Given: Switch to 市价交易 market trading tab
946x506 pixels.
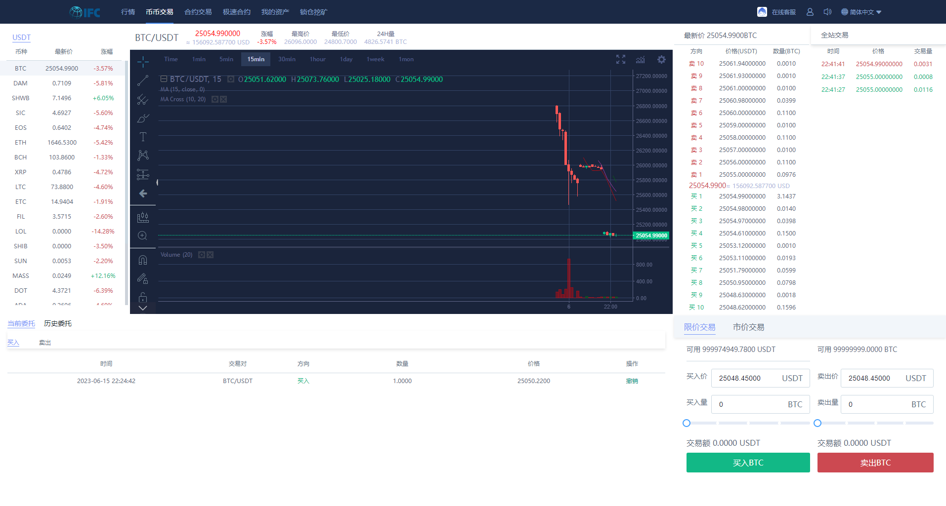Looking at the screenshot, I should [x=749, y=327].
